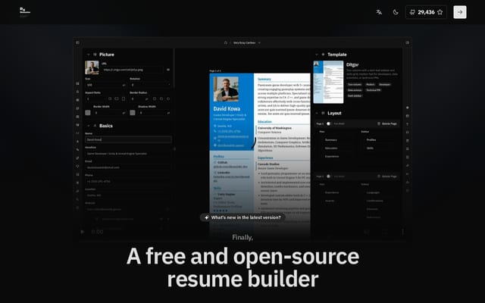The height and width of the screenshot is (303, 485).
Task: Select the rounded border radius icon
Action: tap(161, 98)
